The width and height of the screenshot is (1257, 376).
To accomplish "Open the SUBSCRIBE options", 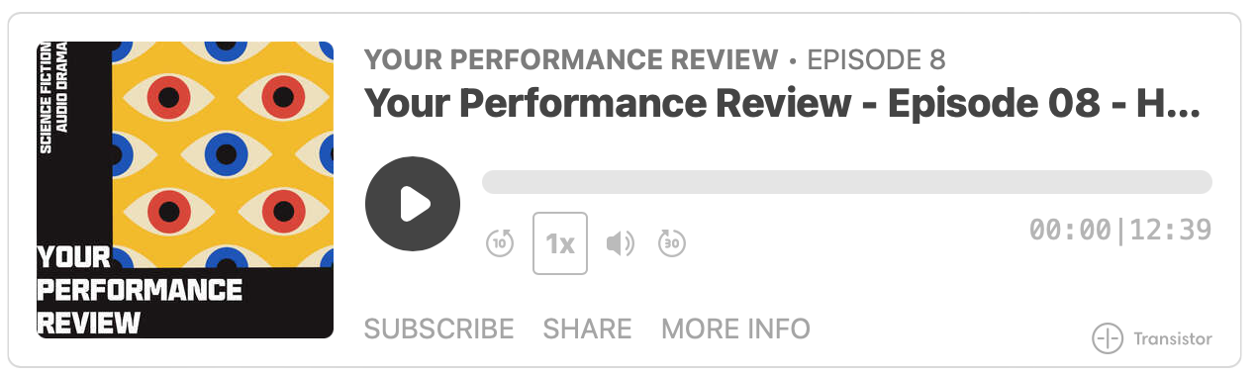I will (439, 329).
